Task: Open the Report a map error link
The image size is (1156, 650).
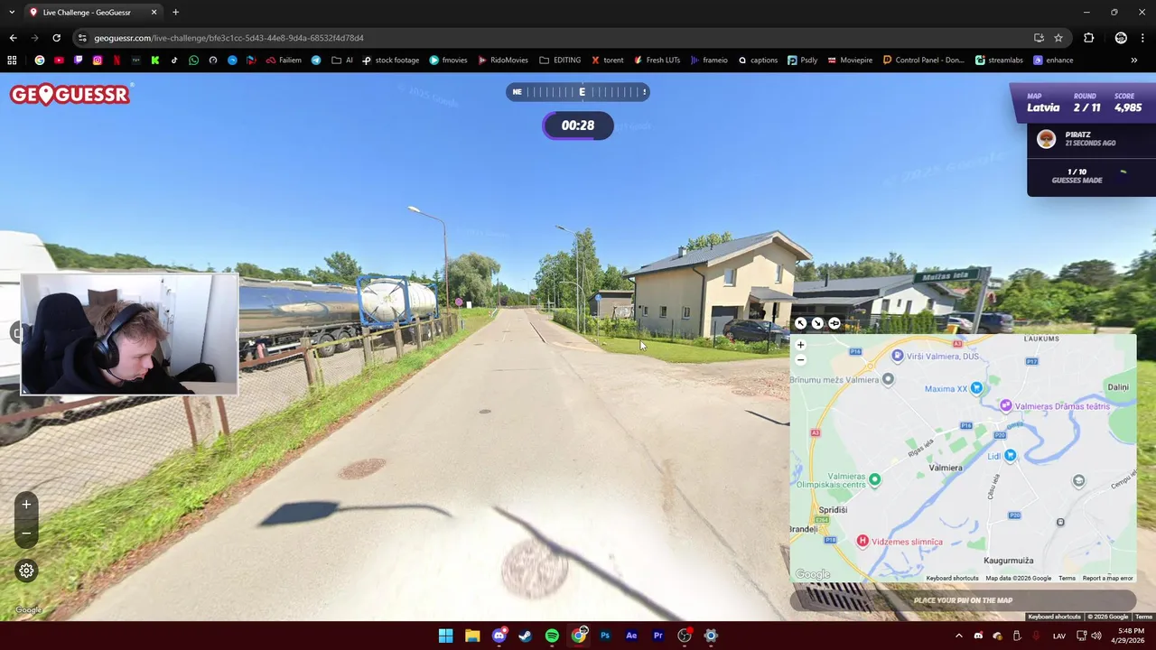Action: (1107, 578)
